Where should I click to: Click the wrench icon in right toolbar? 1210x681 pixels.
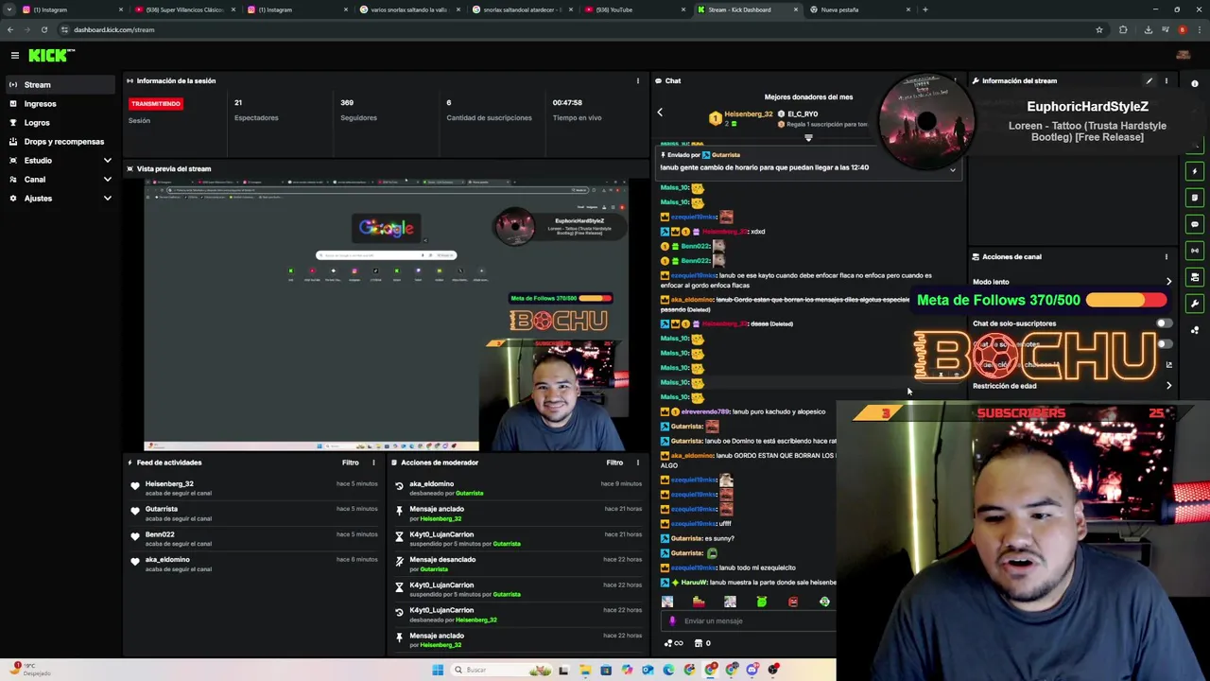click(x=1195, y=304)
